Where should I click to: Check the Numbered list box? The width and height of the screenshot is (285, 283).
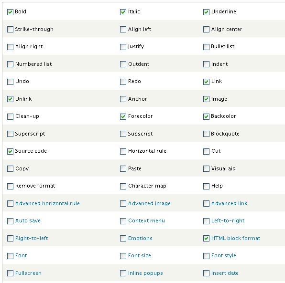10,64
